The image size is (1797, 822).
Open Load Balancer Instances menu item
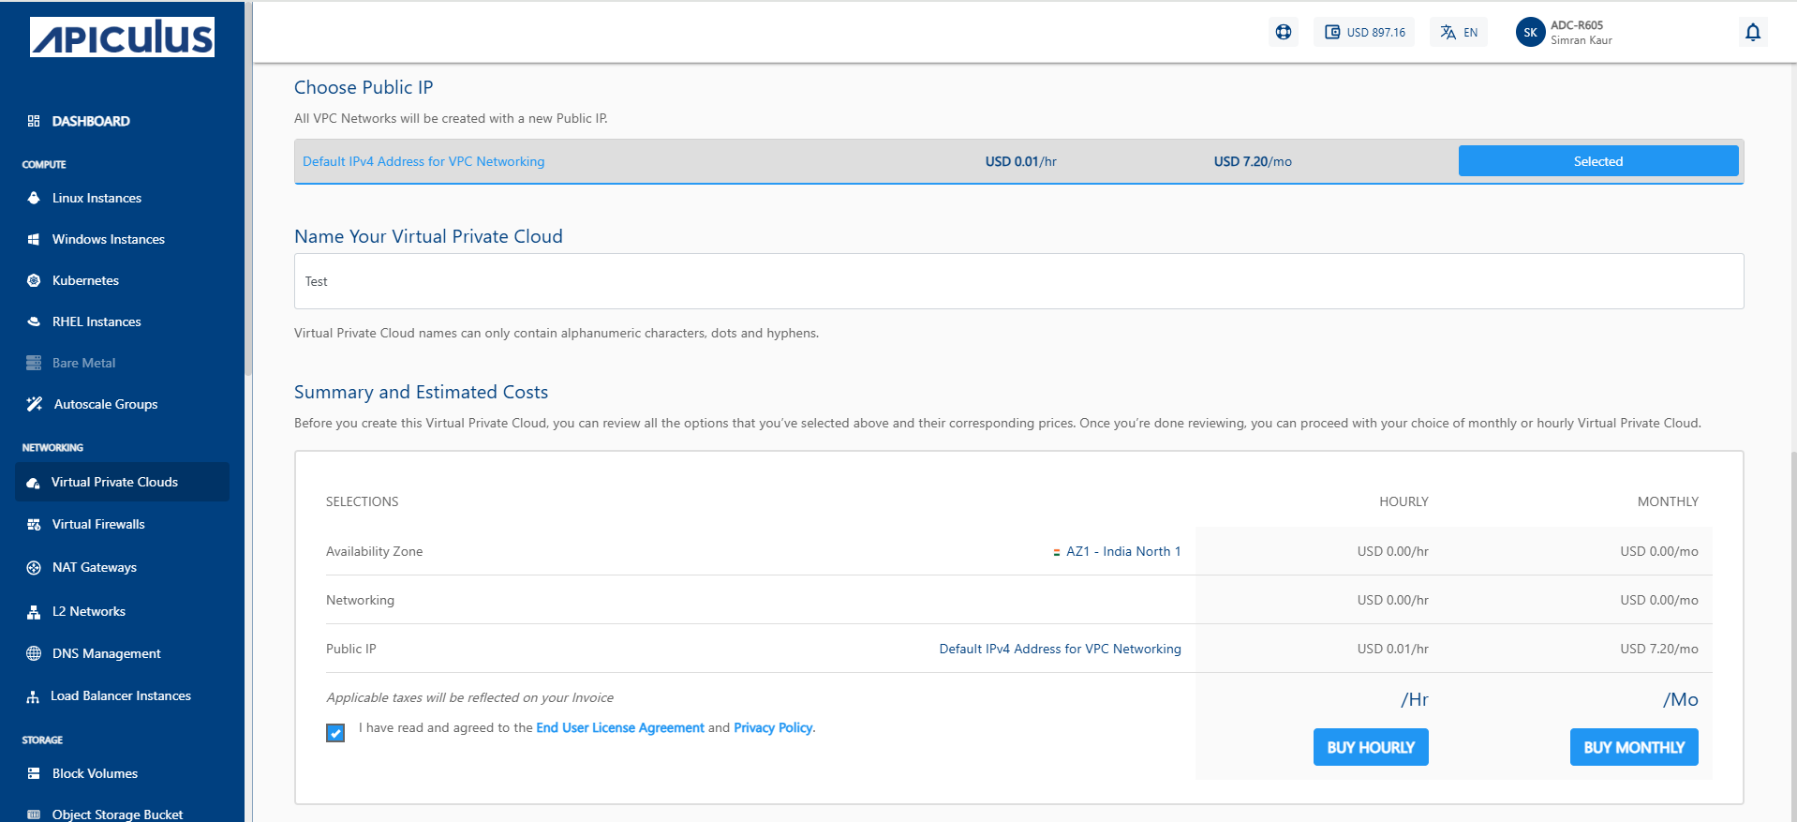coord(121,695)
